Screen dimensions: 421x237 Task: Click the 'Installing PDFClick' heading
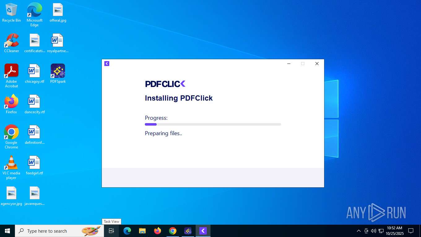(x=179, y=98)
